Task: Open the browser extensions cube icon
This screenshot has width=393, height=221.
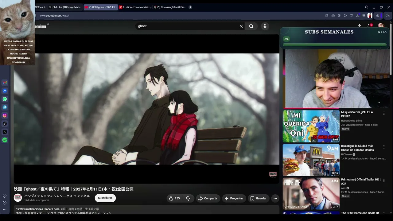Action: coord(378,16)
